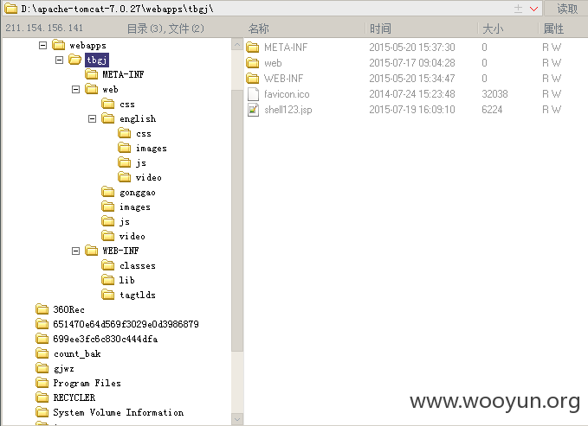This screenshot has width=588, height=426.
Task: Click the gjwz folder icon
Action: click(x=42, y=368)
